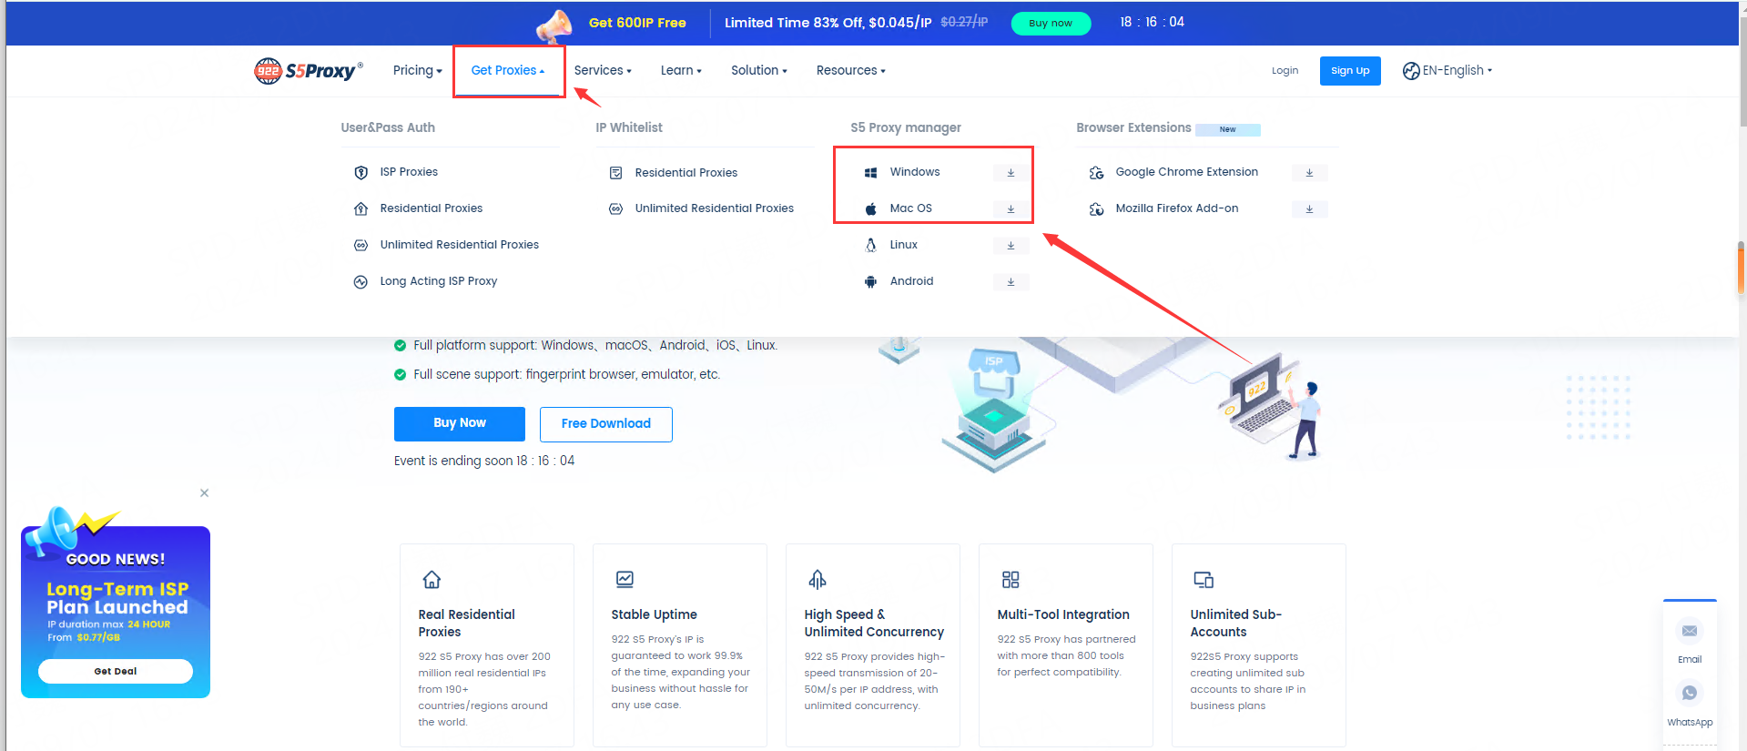Click the Get Deal banner button
The width and height of the screenshot is (1747, 751).
tap(116, 671)
